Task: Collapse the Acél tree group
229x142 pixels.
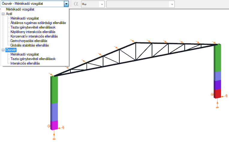Action: coord(3,14)
